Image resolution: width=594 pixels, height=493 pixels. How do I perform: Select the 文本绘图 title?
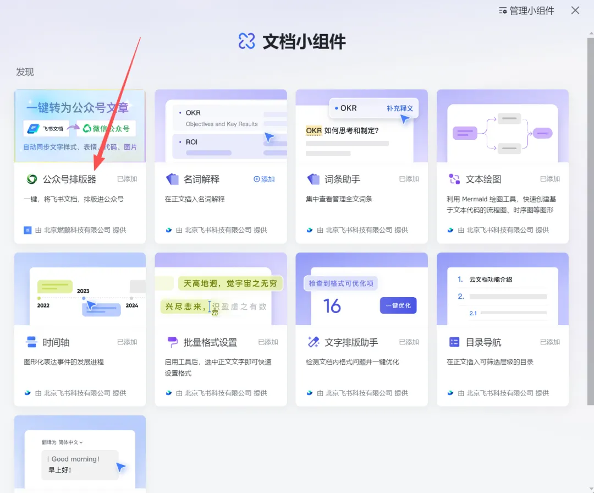click(483, 179)
